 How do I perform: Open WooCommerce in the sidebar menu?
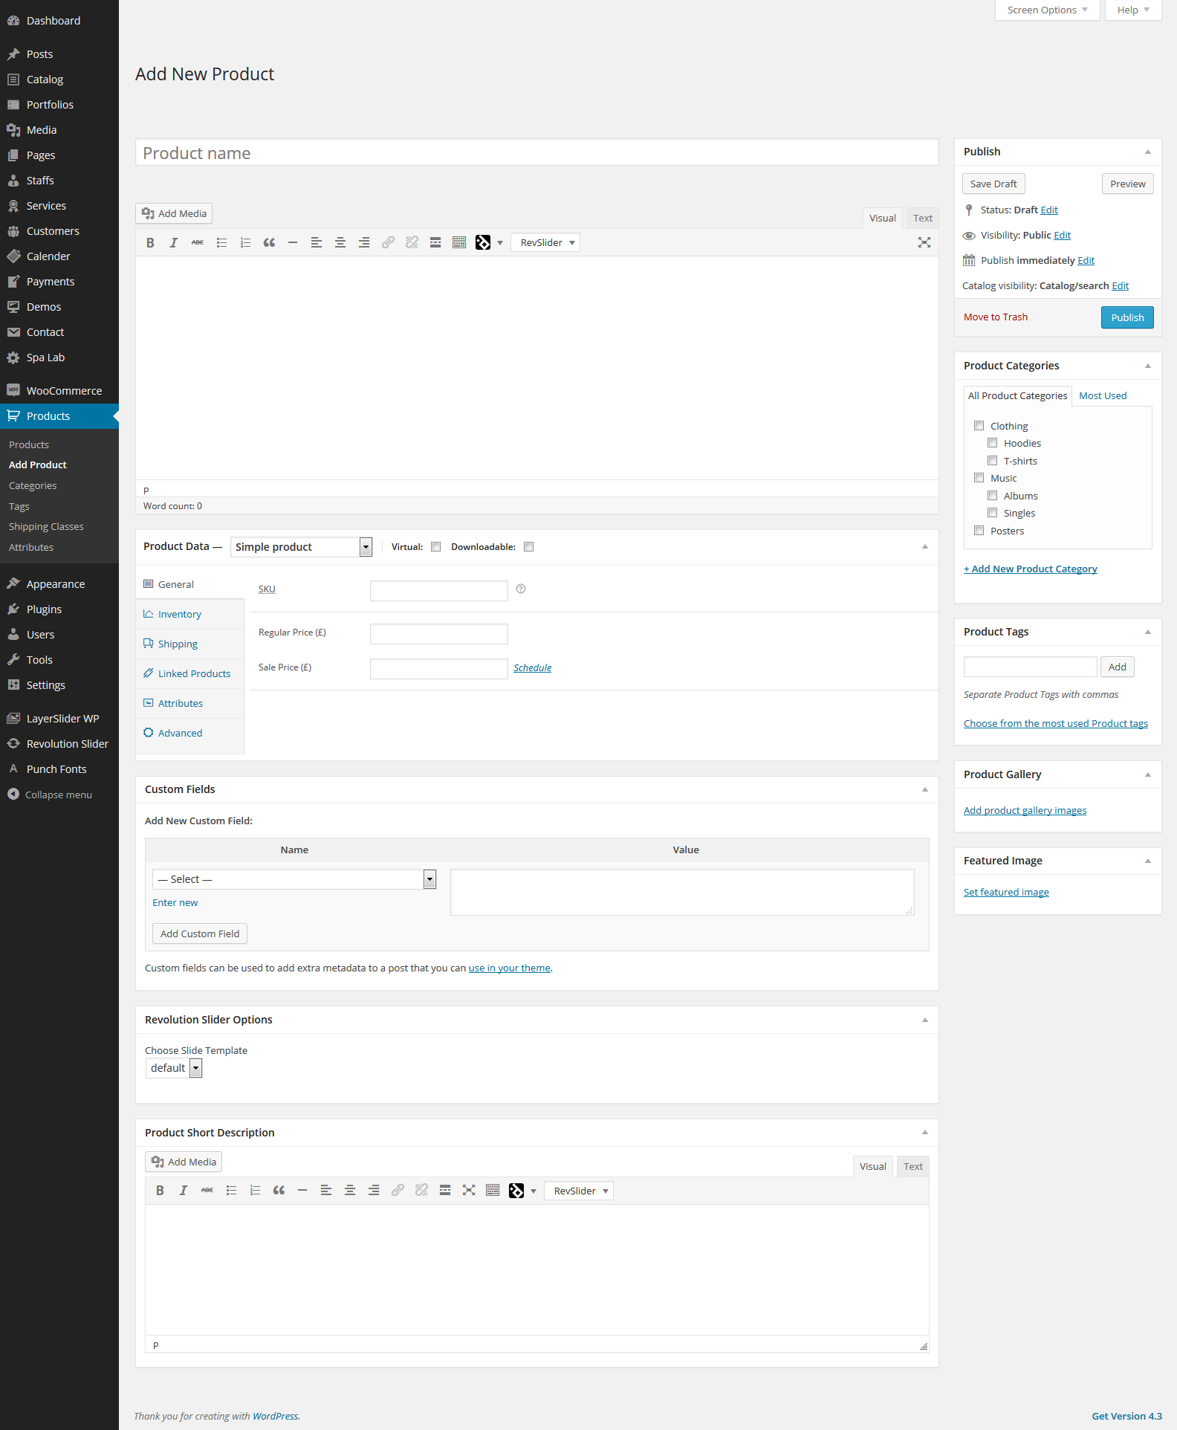(x=64, y=391)
